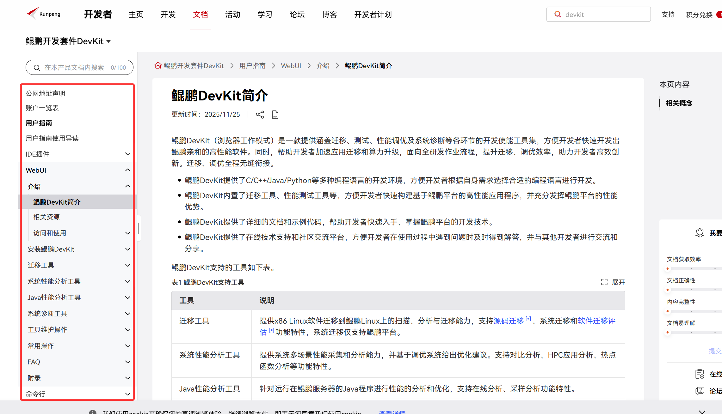The height and width of the screenshot is (414, 722).
Task: Click the share icon below the title
Action: click(x=260, y=115)
